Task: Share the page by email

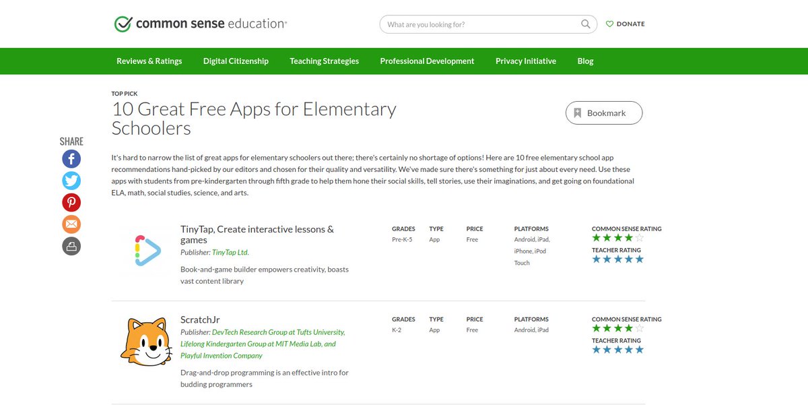Action: click(x=71, y=224)
